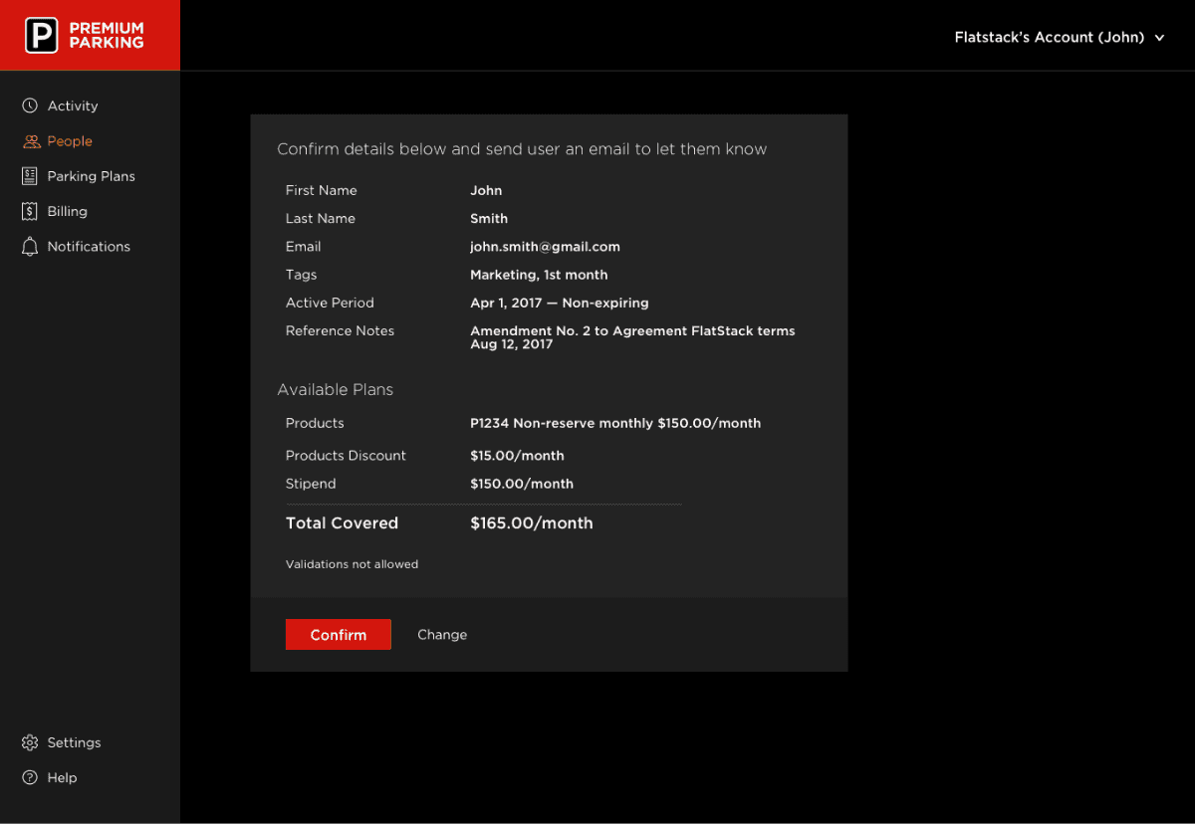Open Notifications from the sidebar
This screenshot has width=1195, height=824.
(89, 246)
